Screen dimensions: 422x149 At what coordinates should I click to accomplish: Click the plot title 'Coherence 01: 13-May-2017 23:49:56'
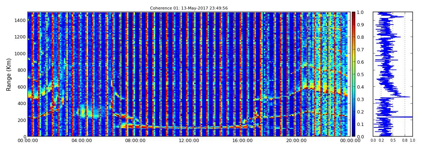click(x=189, y=8)
